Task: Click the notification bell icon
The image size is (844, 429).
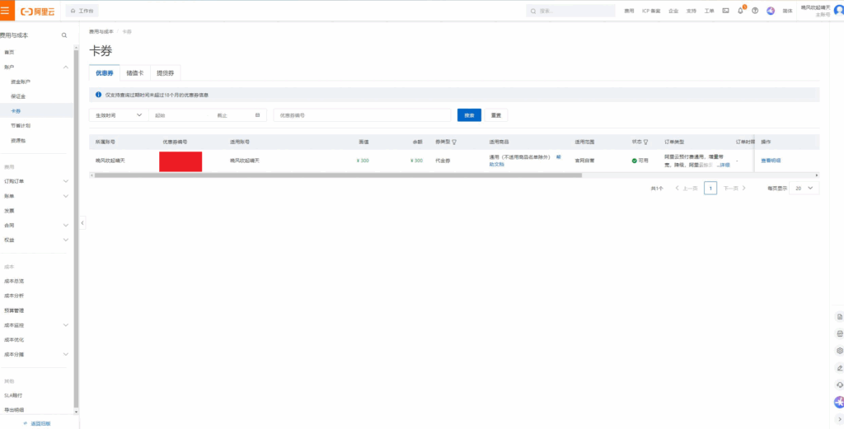Action: point(740,11)
